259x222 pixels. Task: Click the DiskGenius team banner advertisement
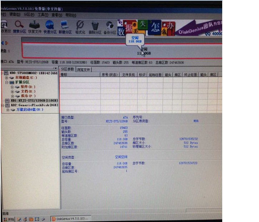click(170, 27)
